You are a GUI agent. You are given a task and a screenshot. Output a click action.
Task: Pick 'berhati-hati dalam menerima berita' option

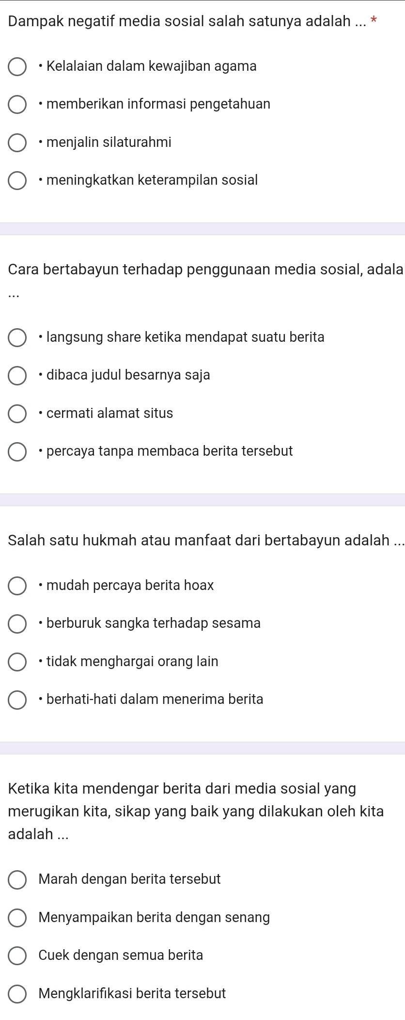click(x=17, y=700)
